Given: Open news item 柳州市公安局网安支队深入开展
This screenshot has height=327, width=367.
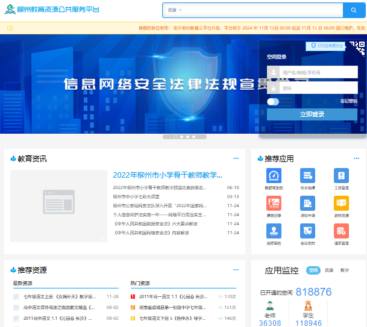Looking at the screenshot, I should pyautogui.click(x=160, y=205).
